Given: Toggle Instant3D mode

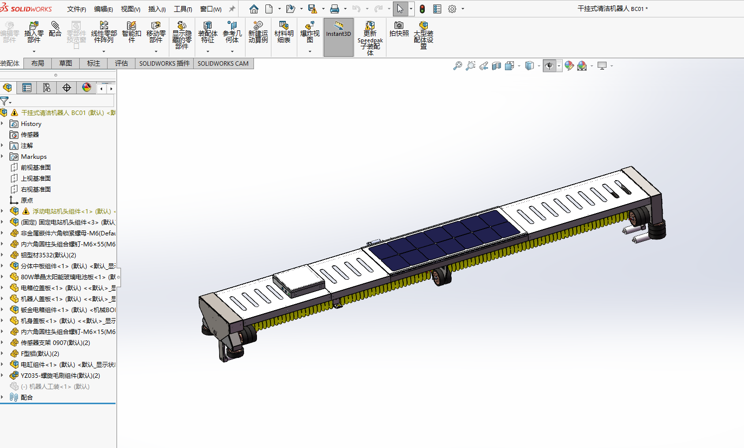Looking at the screenshot, I should pyautogui.click(x=339, y=37).
